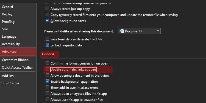Enable Update automatic links at open
The image size is (206, 103).
(x=47, y=69)
